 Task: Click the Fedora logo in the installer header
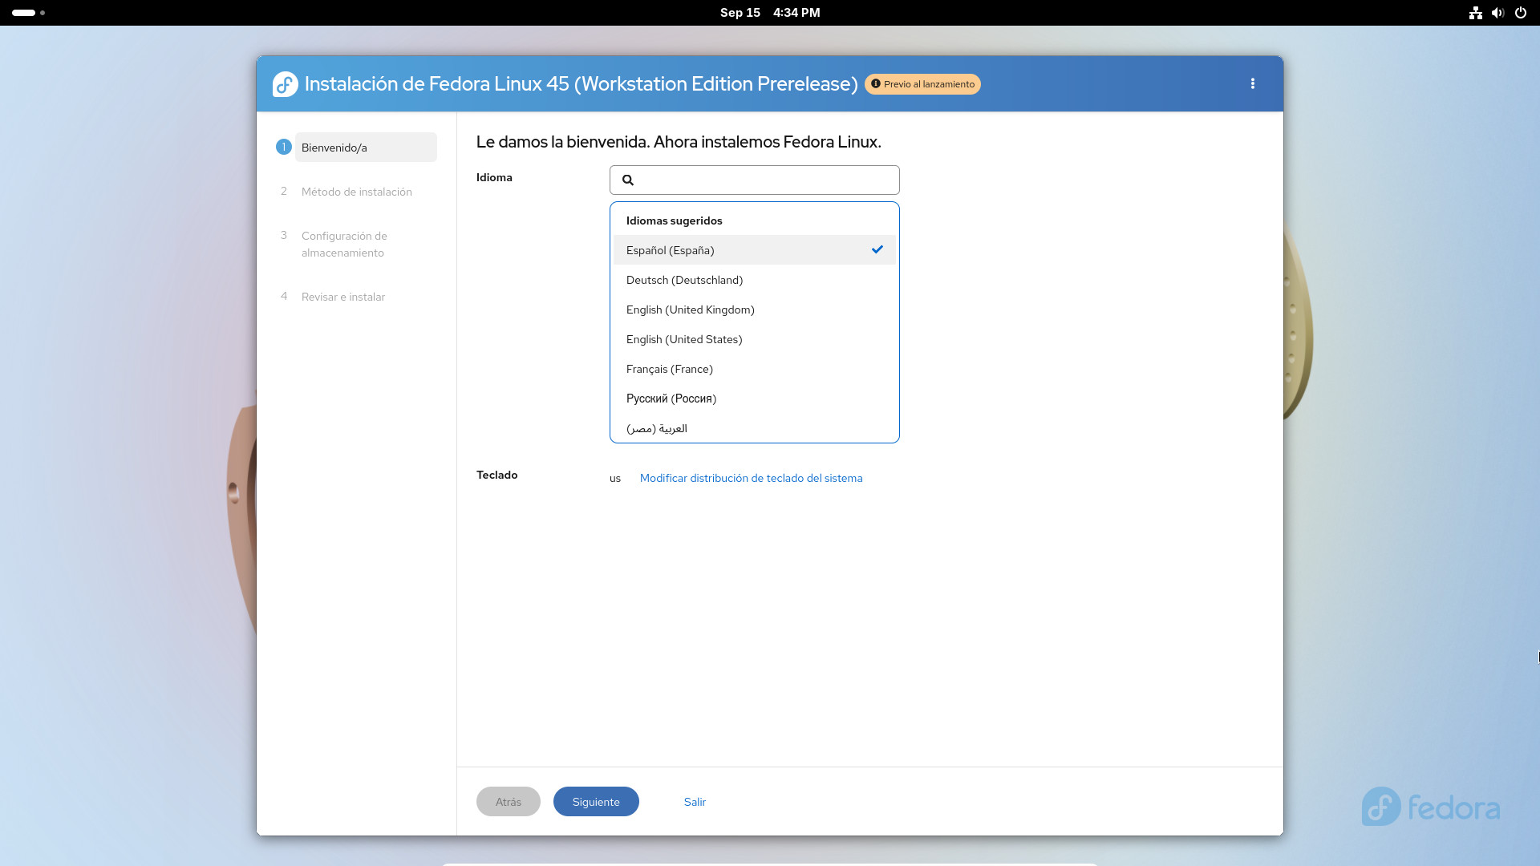286,84
